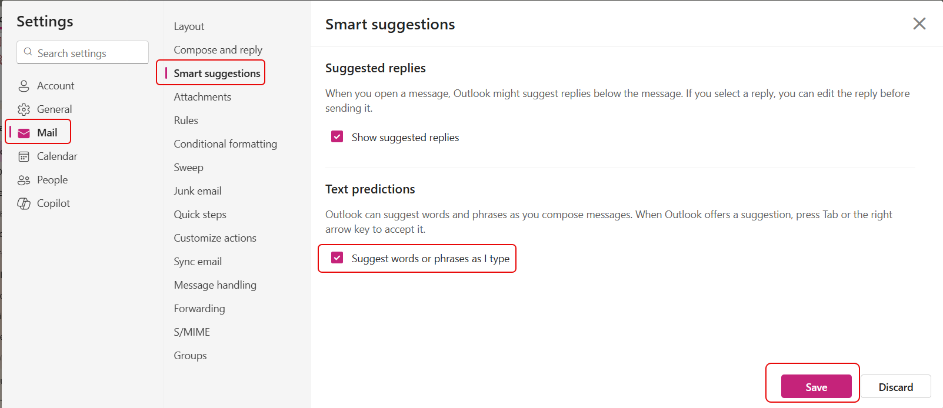Viewport: 943px width, 408px height.
Task: Select Junk email settings
Action: (198, 191)
